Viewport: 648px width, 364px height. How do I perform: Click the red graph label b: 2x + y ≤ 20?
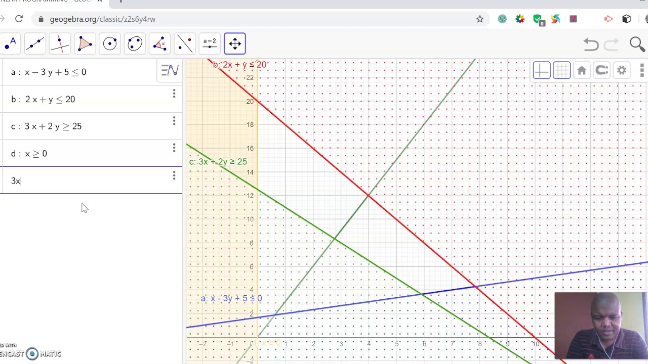[x=240, y=65]
